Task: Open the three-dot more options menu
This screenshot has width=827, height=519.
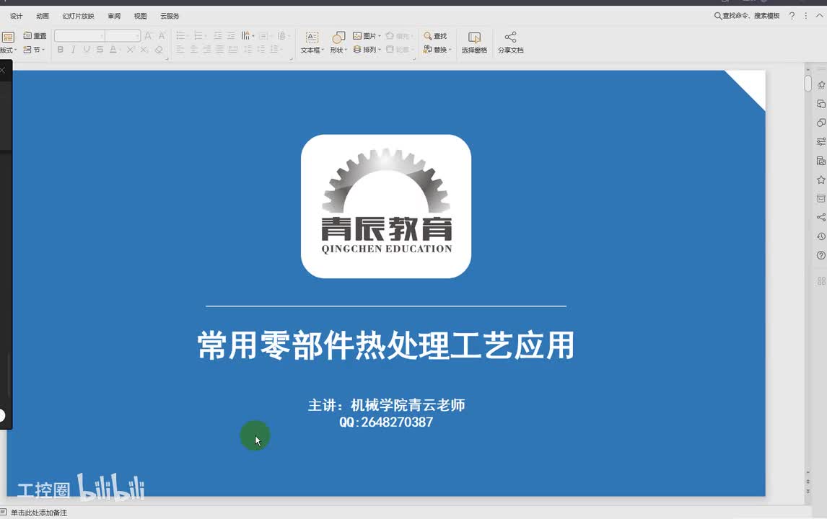Action: pos(805,16)
